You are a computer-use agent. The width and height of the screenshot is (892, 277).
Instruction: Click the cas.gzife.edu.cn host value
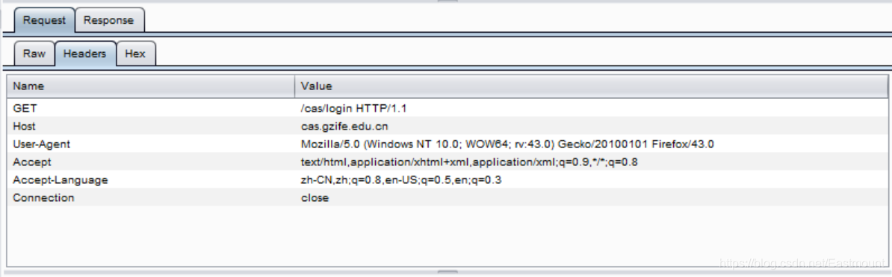tap(344, 126)
